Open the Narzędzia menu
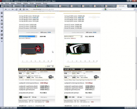The width and height of the screenshot is (137, 109). pyautogui.click(x=38, y=3)
